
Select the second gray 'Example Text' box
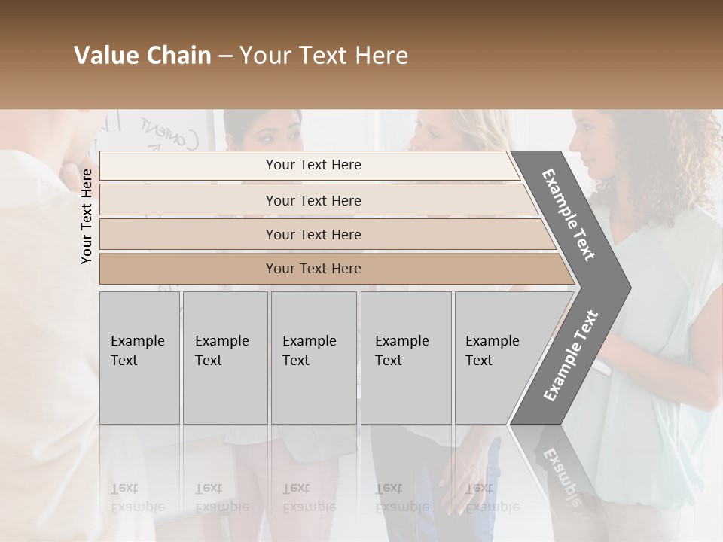224,358
